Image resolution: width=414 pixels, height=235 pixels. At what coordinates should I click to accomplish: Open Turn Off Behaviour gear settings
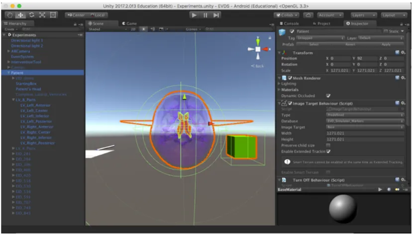[403, 180]
